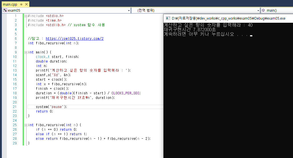Select the main.cpp document tab
The width and height of the screenshot is (293, 158).
[10, 5]
